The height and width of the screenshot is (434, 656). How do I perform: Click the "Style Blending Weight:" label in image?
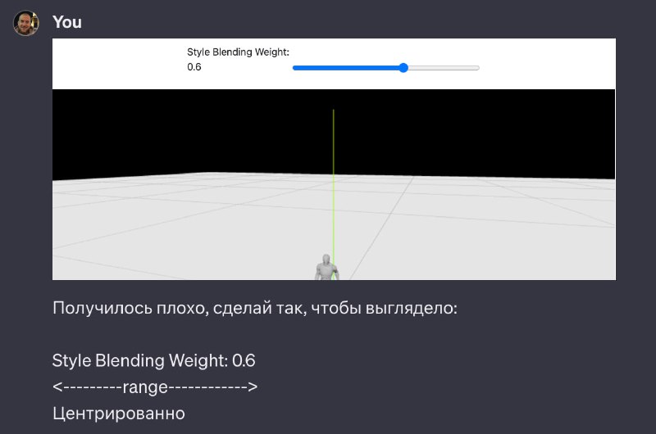tap(238, 52)
